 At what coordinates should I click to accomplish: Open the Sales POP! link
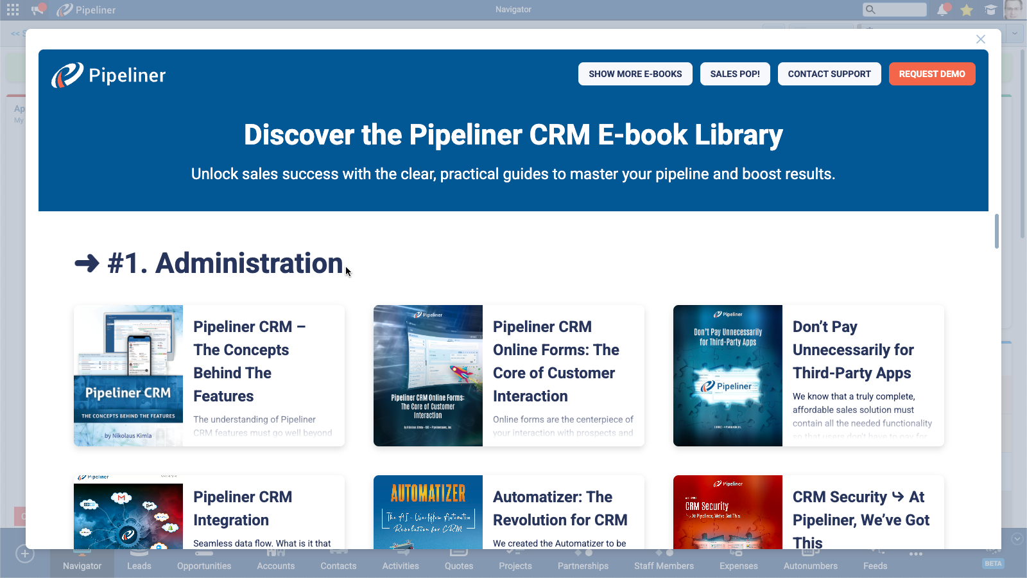pos(735,74)
